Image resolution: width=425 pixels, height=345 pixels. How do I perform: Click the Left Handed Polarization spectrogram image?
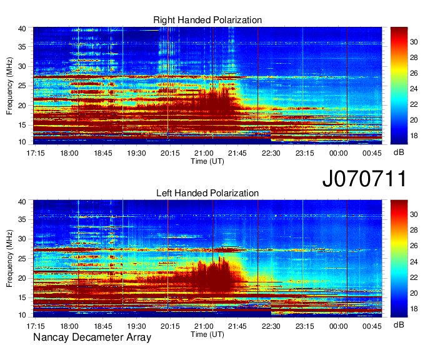[x=207, y=259]
